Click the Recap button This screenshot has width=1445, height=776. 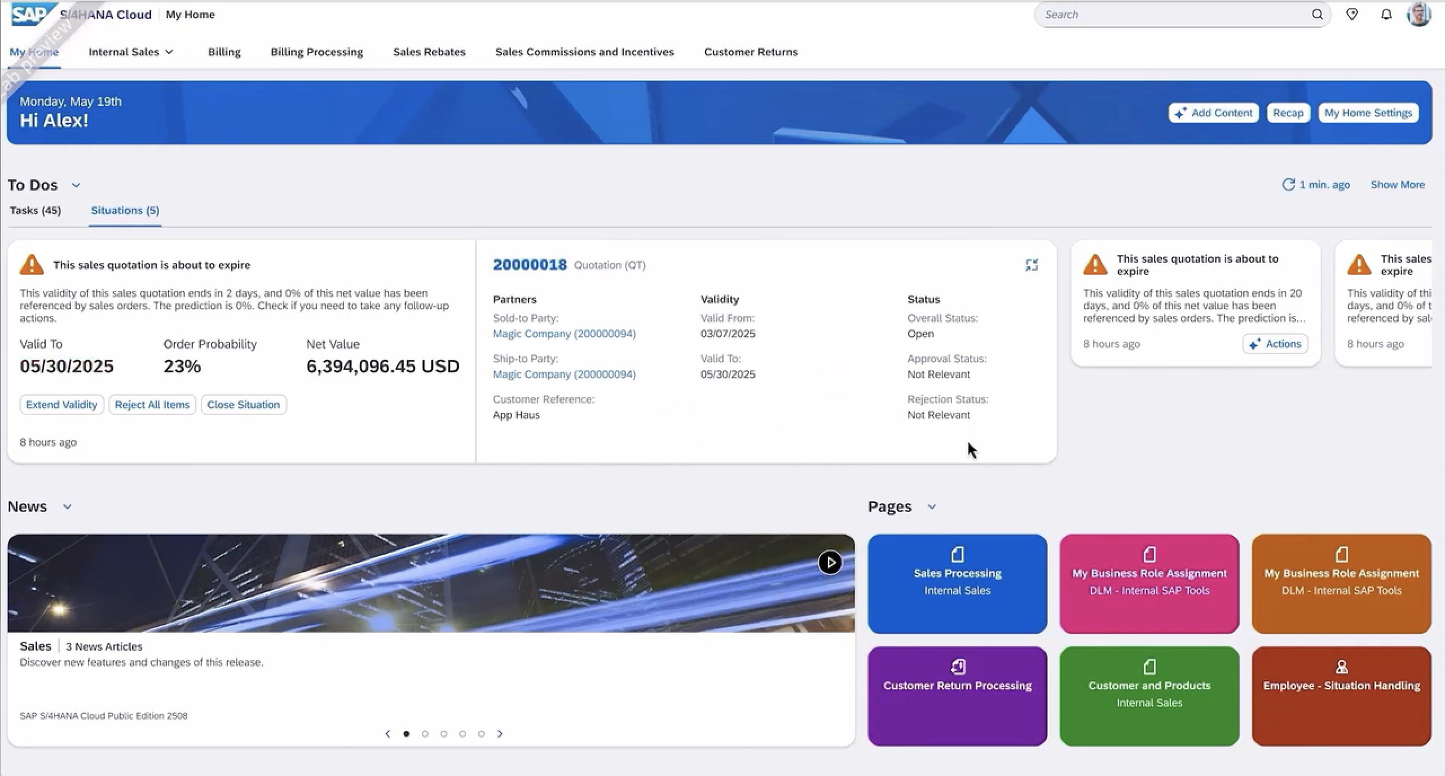(1288, 113)
